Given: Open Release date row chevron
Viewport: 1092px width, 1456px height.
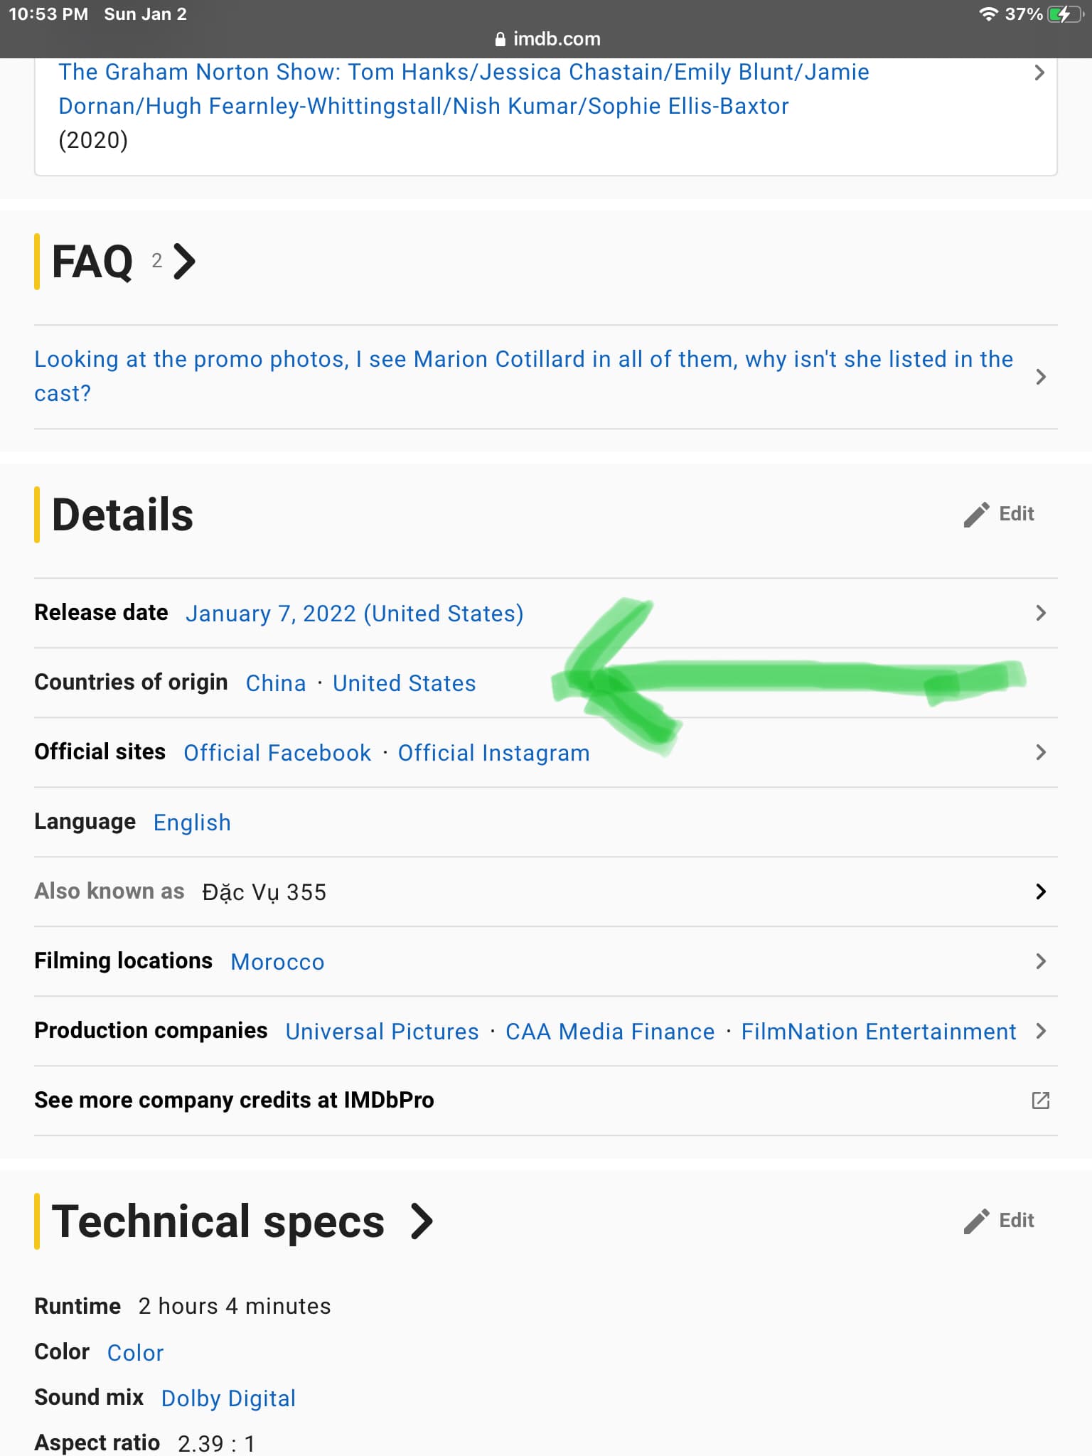Looking at the screenshot, I should 1041,613.
